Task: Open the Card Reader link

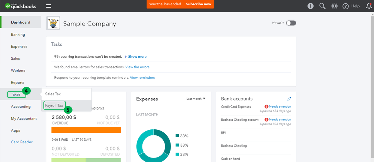Action: coord(22,142)
